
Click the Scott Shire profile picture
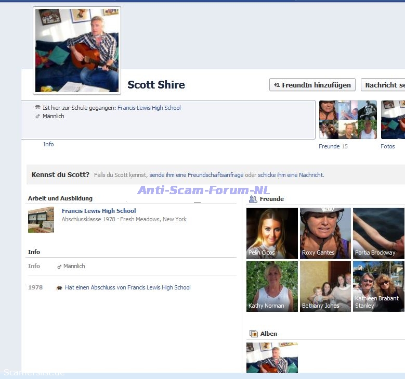[77, 50]
